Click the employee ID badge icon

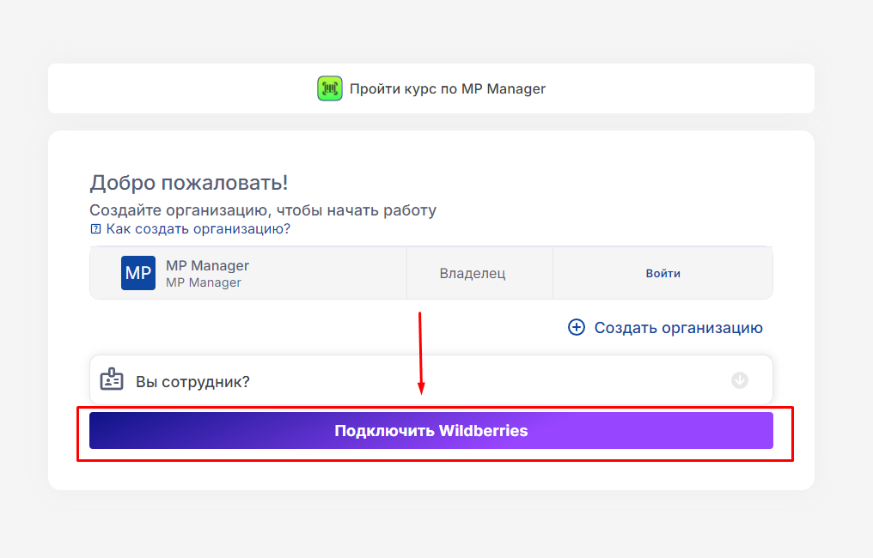[x=112, y=380]
